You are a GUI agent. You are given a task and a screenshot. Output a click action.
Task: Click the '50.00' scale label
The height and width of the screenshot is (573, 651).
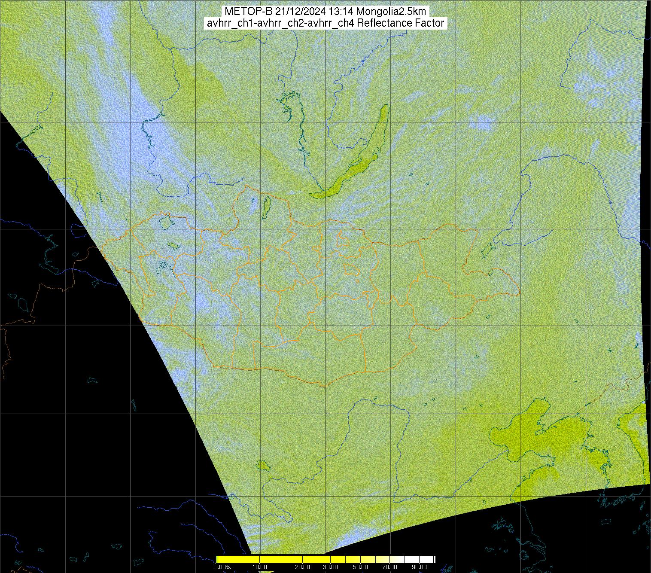(x=360, y=567)
